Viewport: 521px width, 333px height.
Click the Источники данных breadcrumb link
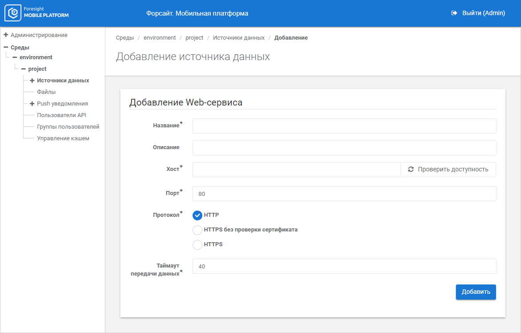238,38
